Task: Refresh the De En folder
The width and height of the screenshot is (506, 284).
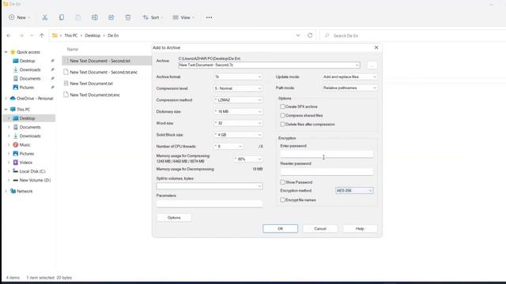Action: pyautogui.click(x=310, y=35)
